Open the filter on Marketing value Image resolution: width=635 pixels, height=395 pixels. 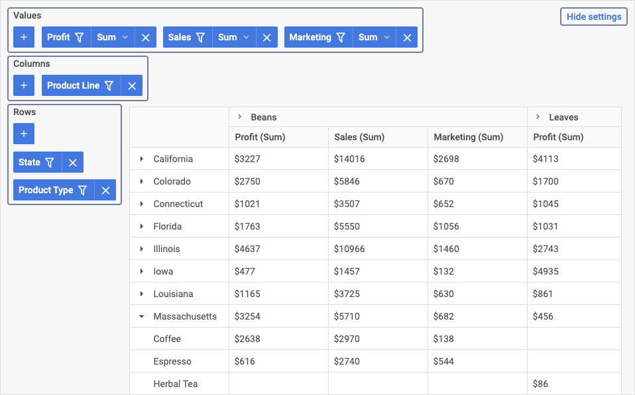point(341,38)
